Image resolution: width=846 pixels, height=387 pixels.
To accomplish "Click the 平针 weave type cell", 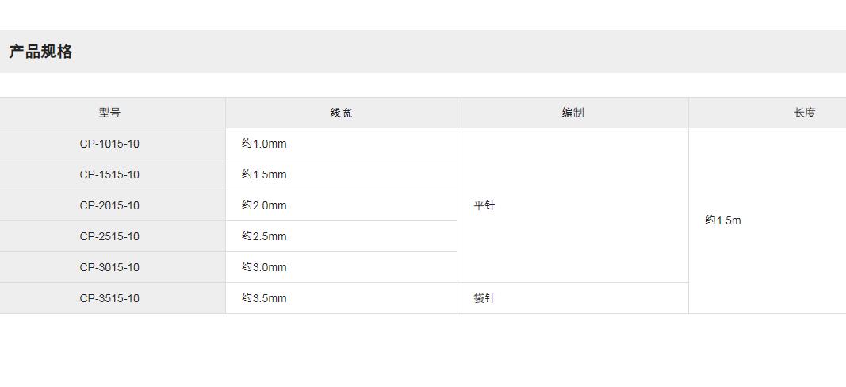I will point(484,205).
